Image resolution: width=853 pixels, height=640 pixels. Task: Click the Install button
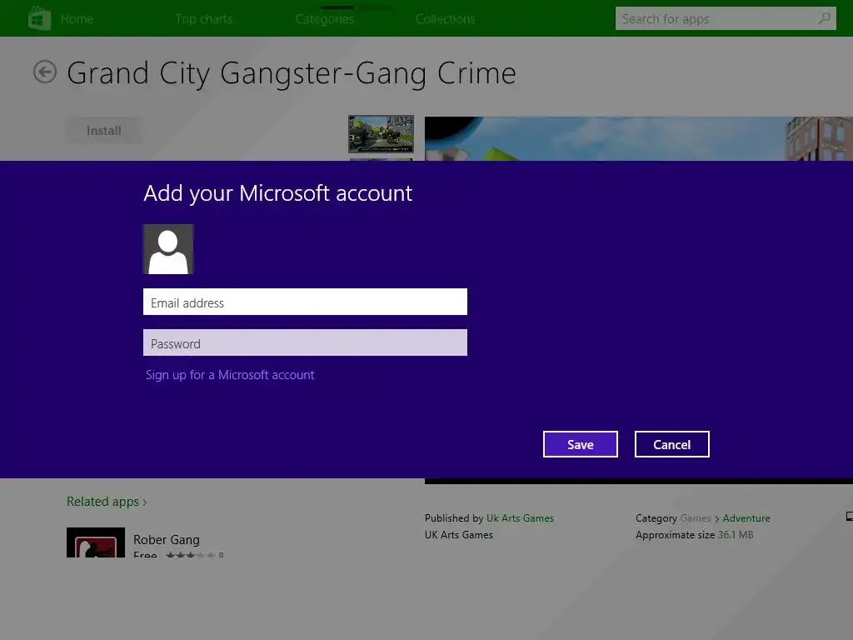[104, 131]
